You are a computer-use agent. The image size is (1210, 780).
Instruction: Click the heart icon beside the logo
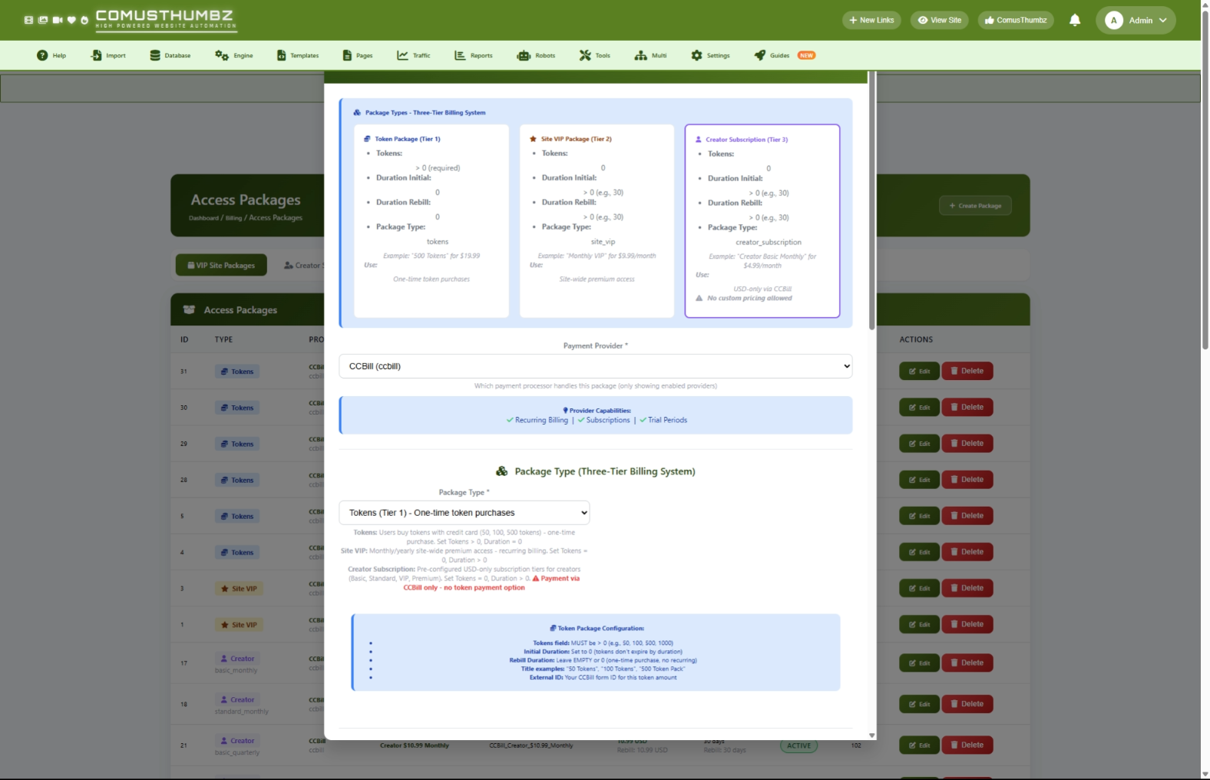(x=71, y=20)
